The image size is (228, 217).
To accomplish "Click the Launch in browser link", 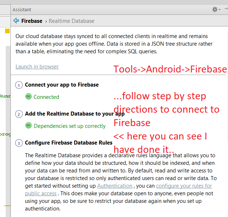I will (x=37, y=67).
